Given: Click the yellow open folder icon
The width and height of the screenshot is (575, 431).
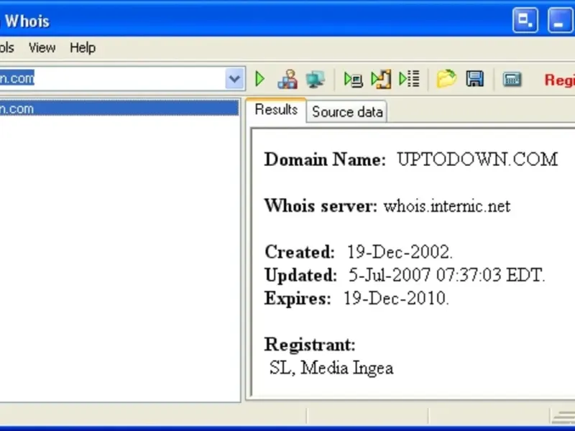Looking at the screenshot, I should [446, 79].
